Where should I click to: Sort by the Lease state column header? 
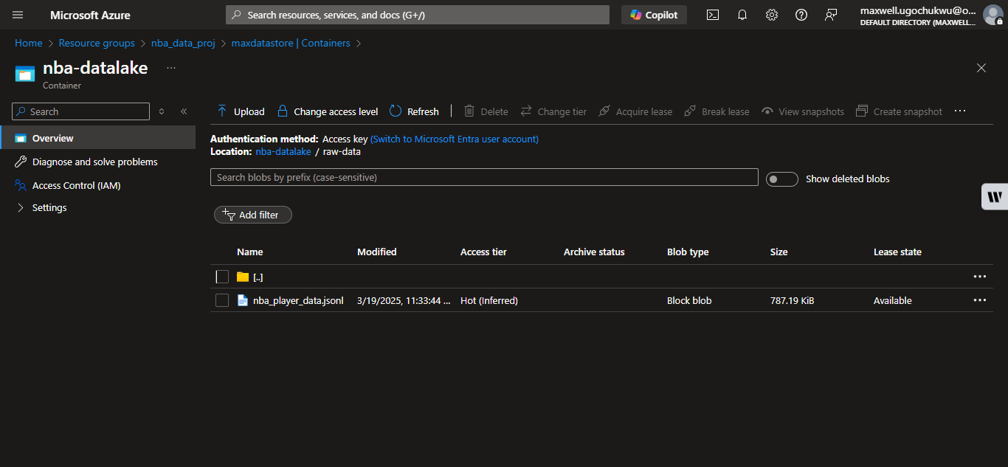[x=897, y=252]
